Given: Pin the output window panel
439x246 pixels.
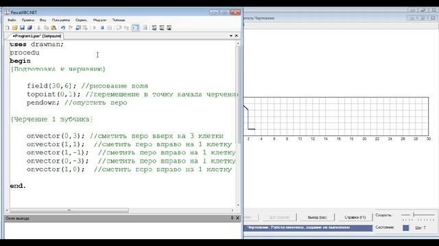Looking at the screenshot, I should [232, 218].
